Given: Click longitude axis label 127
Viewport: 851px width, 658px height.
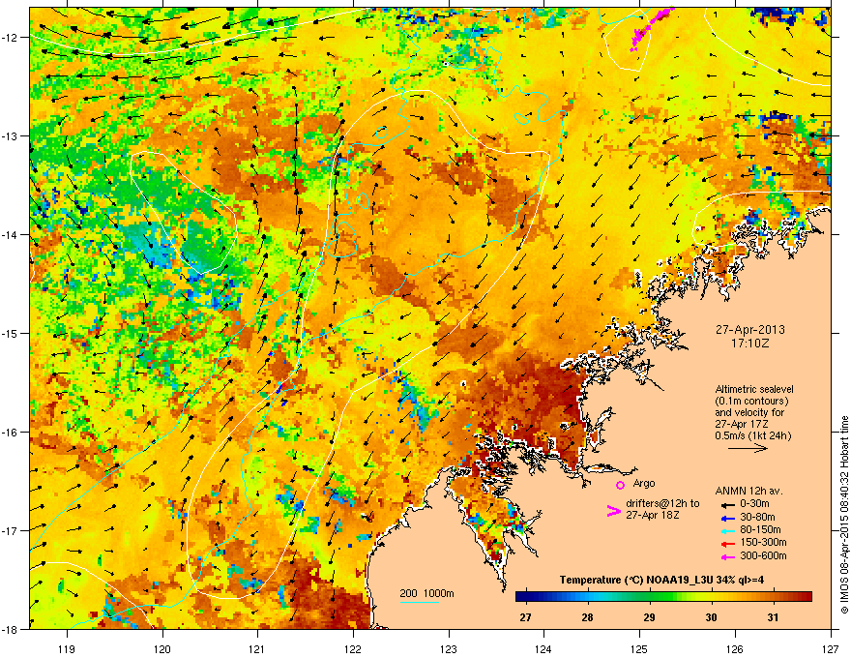Looking at the screenshot, I should click(831, 648).
